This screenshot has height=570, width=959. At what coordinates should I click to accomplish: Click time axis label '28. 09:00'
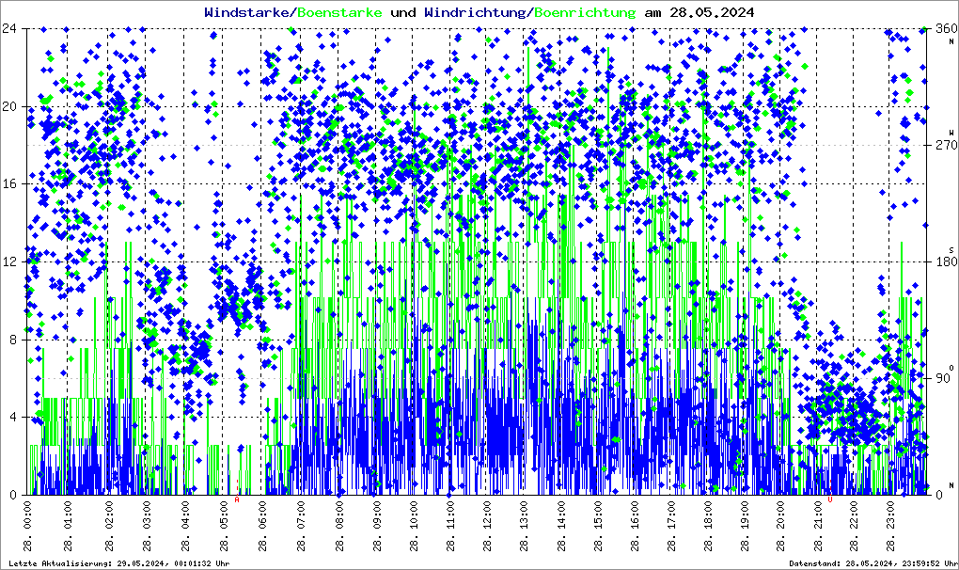point(377,526)
